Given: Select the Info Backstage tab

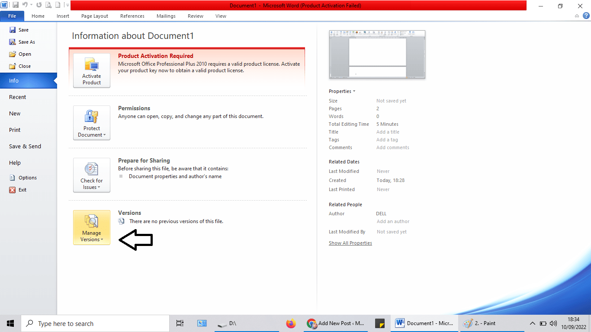Looking at the screenshot, I should 28,80.
